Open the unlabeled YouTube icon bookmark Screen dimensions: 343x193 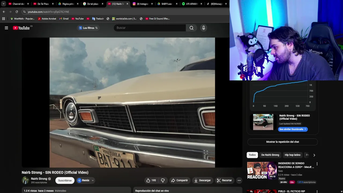[x=88, y=19]
